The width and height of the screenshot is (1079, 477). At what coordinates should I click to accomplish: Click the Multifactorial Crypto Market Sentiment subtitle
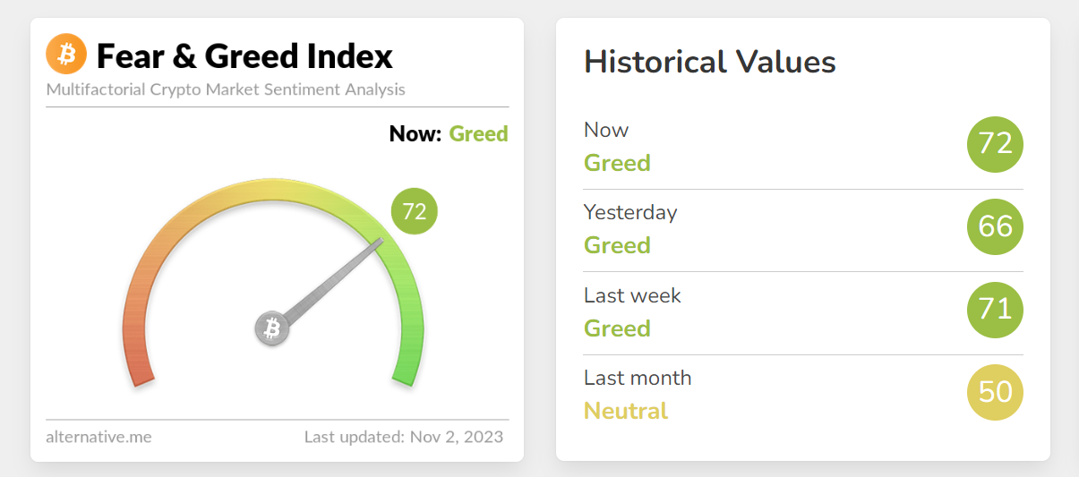[226, 89]
